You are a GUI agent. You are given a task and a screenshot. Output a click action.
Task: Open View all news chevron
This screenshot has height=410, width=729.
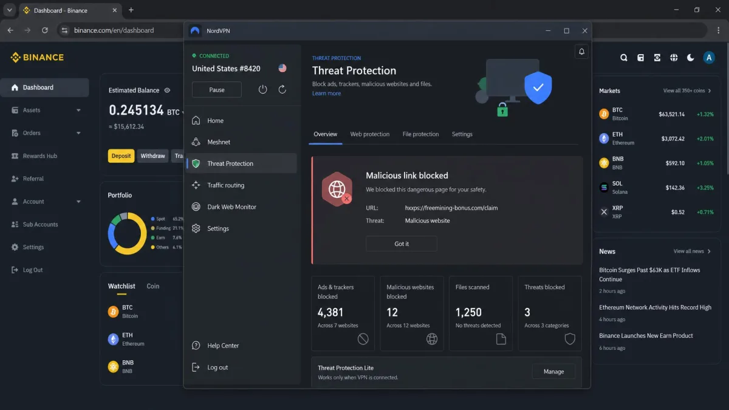[709, 251]
